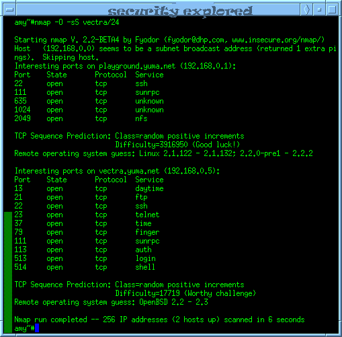Click the blue terminal cursor block
Image resolution: width=342 pixels, height=337 pixels.
click(37, 328)
